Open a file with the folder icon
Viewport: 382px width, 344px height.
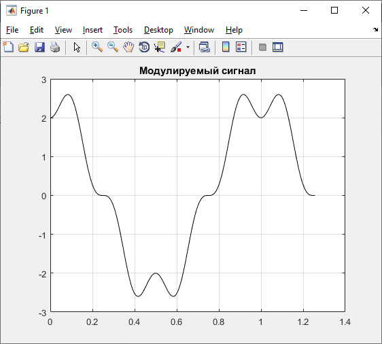click(x=24, y=47)
